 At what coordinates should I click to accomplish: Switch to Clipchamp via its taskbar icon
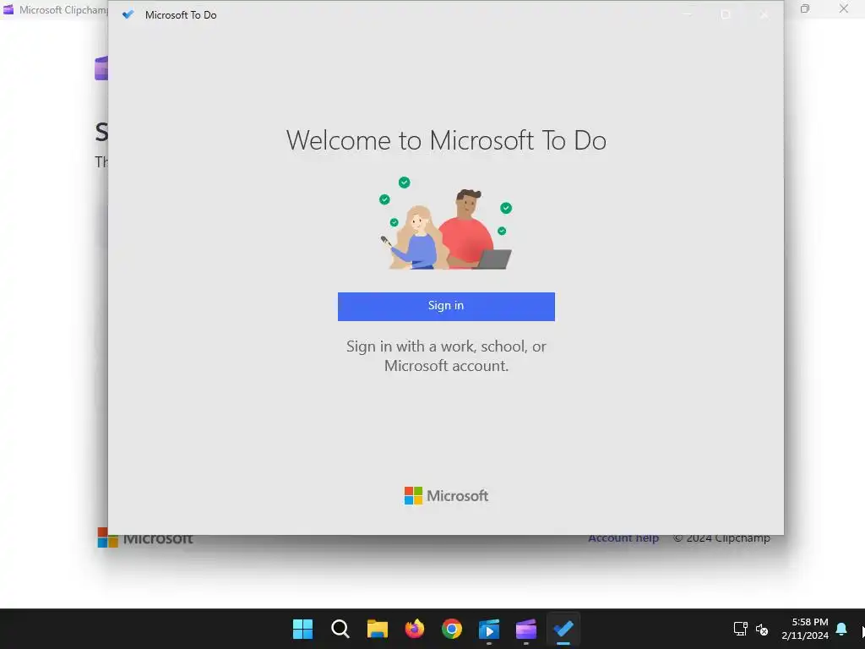[x=525, y=629]
